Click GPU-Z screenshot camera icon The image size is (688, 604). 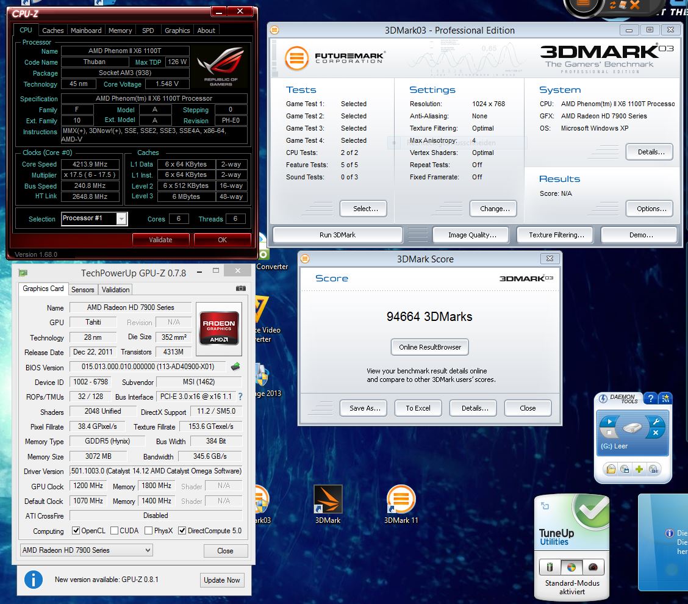240,289
